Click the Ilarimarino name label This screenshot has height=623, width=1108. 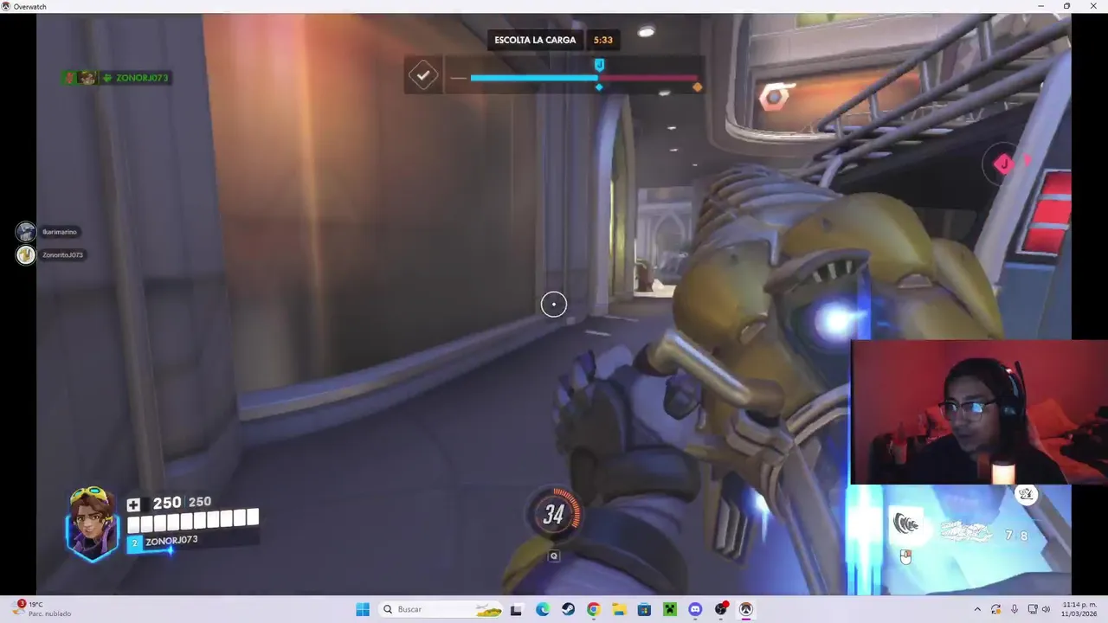pyautogui.click(x=60, y=232)
